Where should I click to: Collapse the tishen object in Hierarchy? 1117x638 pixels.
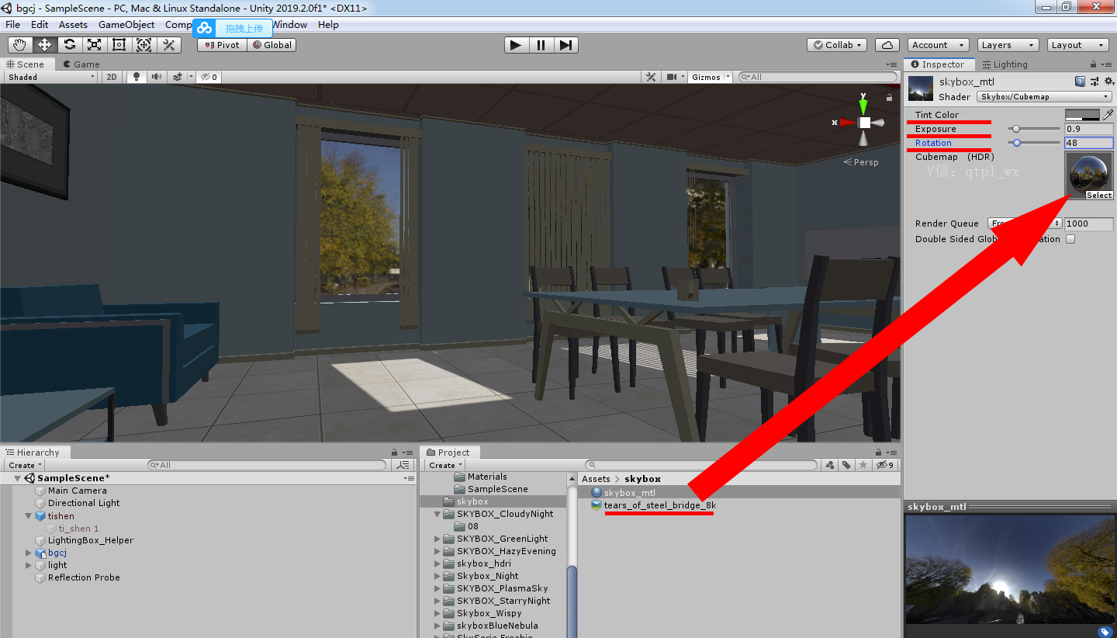point(29,516)
